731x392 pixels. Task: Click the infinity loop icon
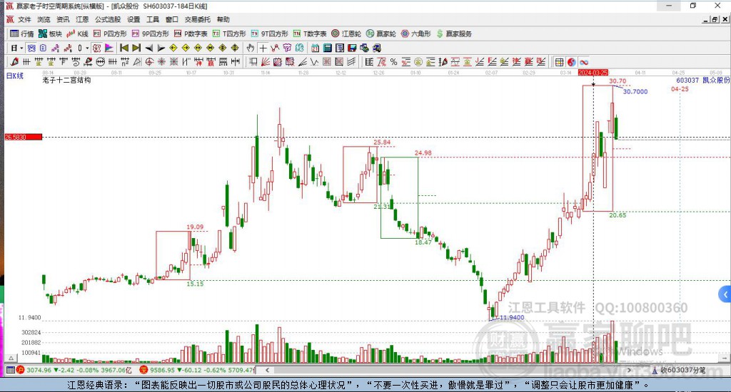click(x=584, y=62)
